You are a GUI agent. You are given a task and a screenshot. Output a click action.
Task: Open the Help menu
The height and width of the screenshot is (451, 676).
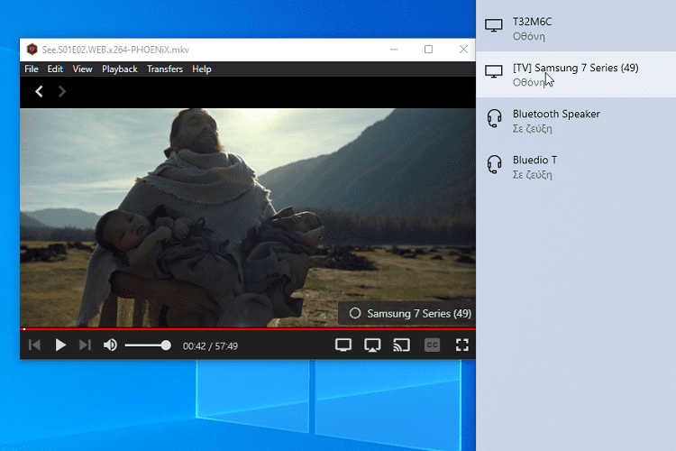[x=202, y=69]
